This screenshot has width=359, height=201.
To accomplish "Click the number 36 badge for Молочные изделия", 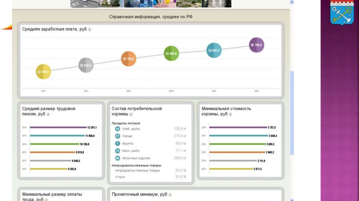I will (117, 158).
